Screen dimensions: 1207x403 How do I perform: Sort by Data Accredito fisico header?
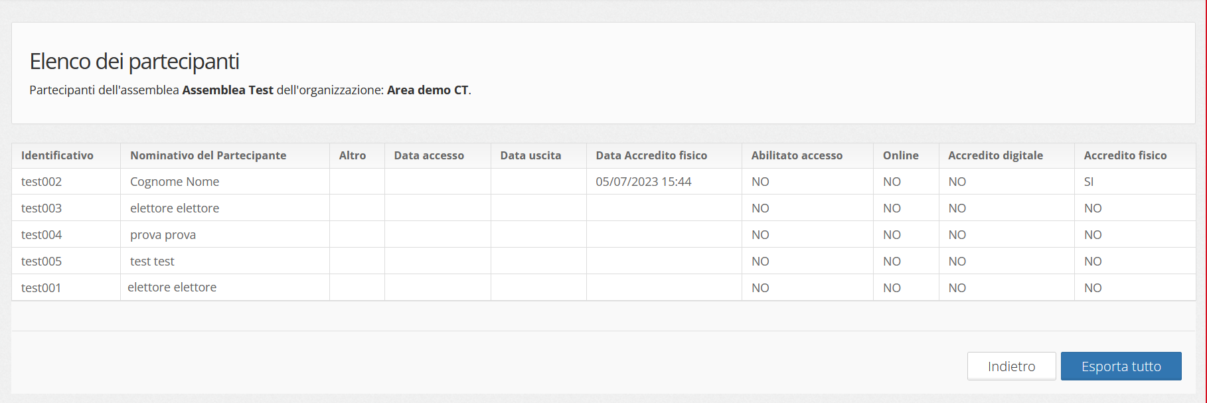tap(664, 155)
